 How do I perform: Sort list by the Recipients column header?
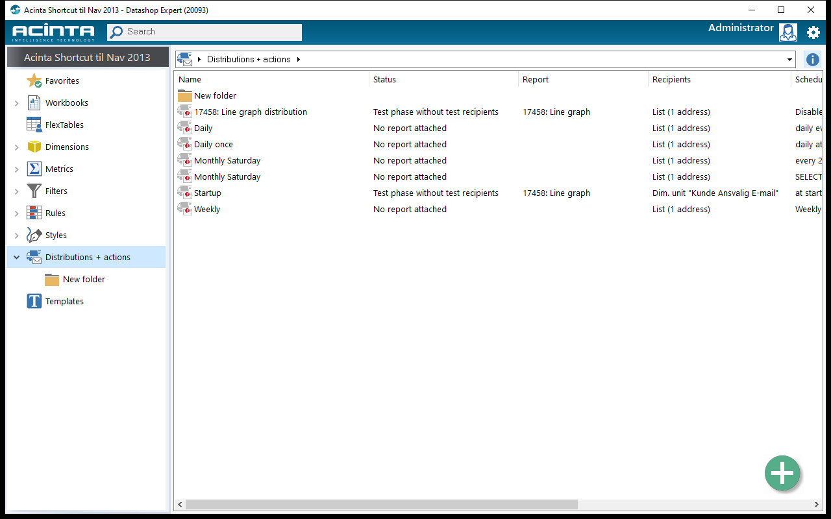(720, 80)
